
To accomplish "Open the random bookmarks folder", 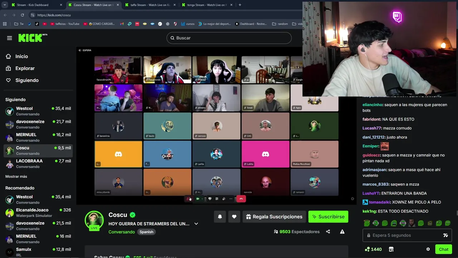I will (x=280, y=24).
